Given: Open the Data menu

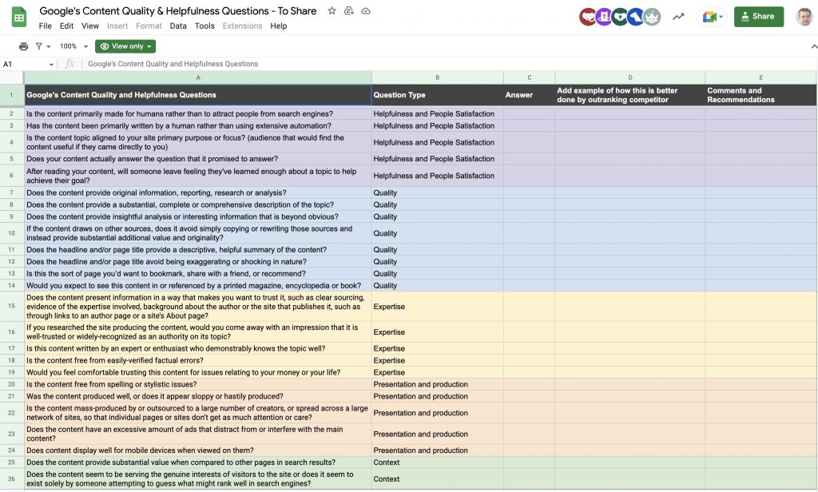Looking at the screenshot, I should click(177, 26).
